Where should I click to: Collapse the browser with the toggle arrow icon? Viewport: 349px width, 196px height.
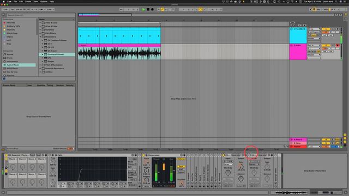point(3,15)
